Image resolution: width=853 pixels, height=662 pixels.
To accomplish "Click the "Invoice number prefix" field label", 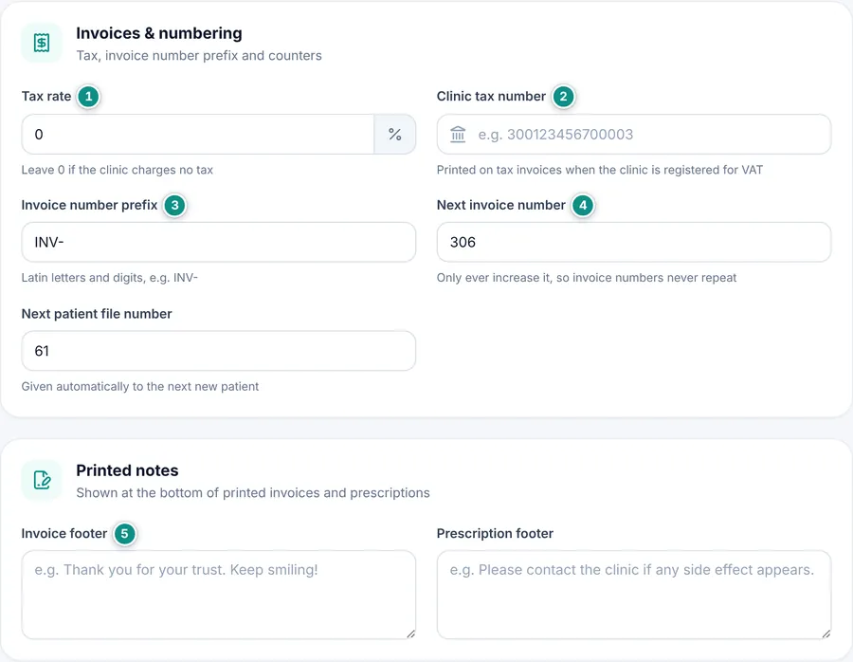I will click(x=89, y=205).
